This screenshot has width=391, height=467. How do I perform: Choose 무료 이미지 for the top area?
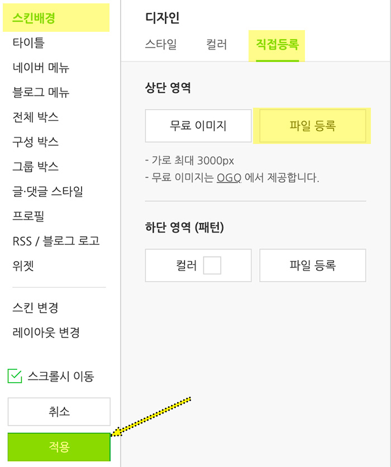tap(198, 126)
